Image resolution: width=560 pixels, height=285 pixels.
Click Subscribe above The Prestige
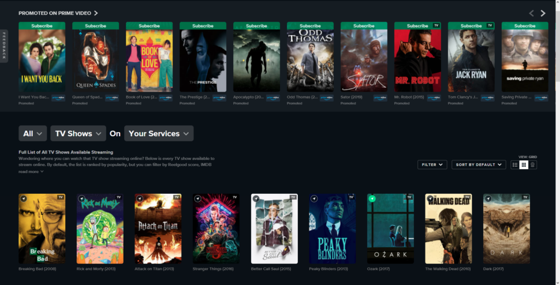[x=203, y=26]
